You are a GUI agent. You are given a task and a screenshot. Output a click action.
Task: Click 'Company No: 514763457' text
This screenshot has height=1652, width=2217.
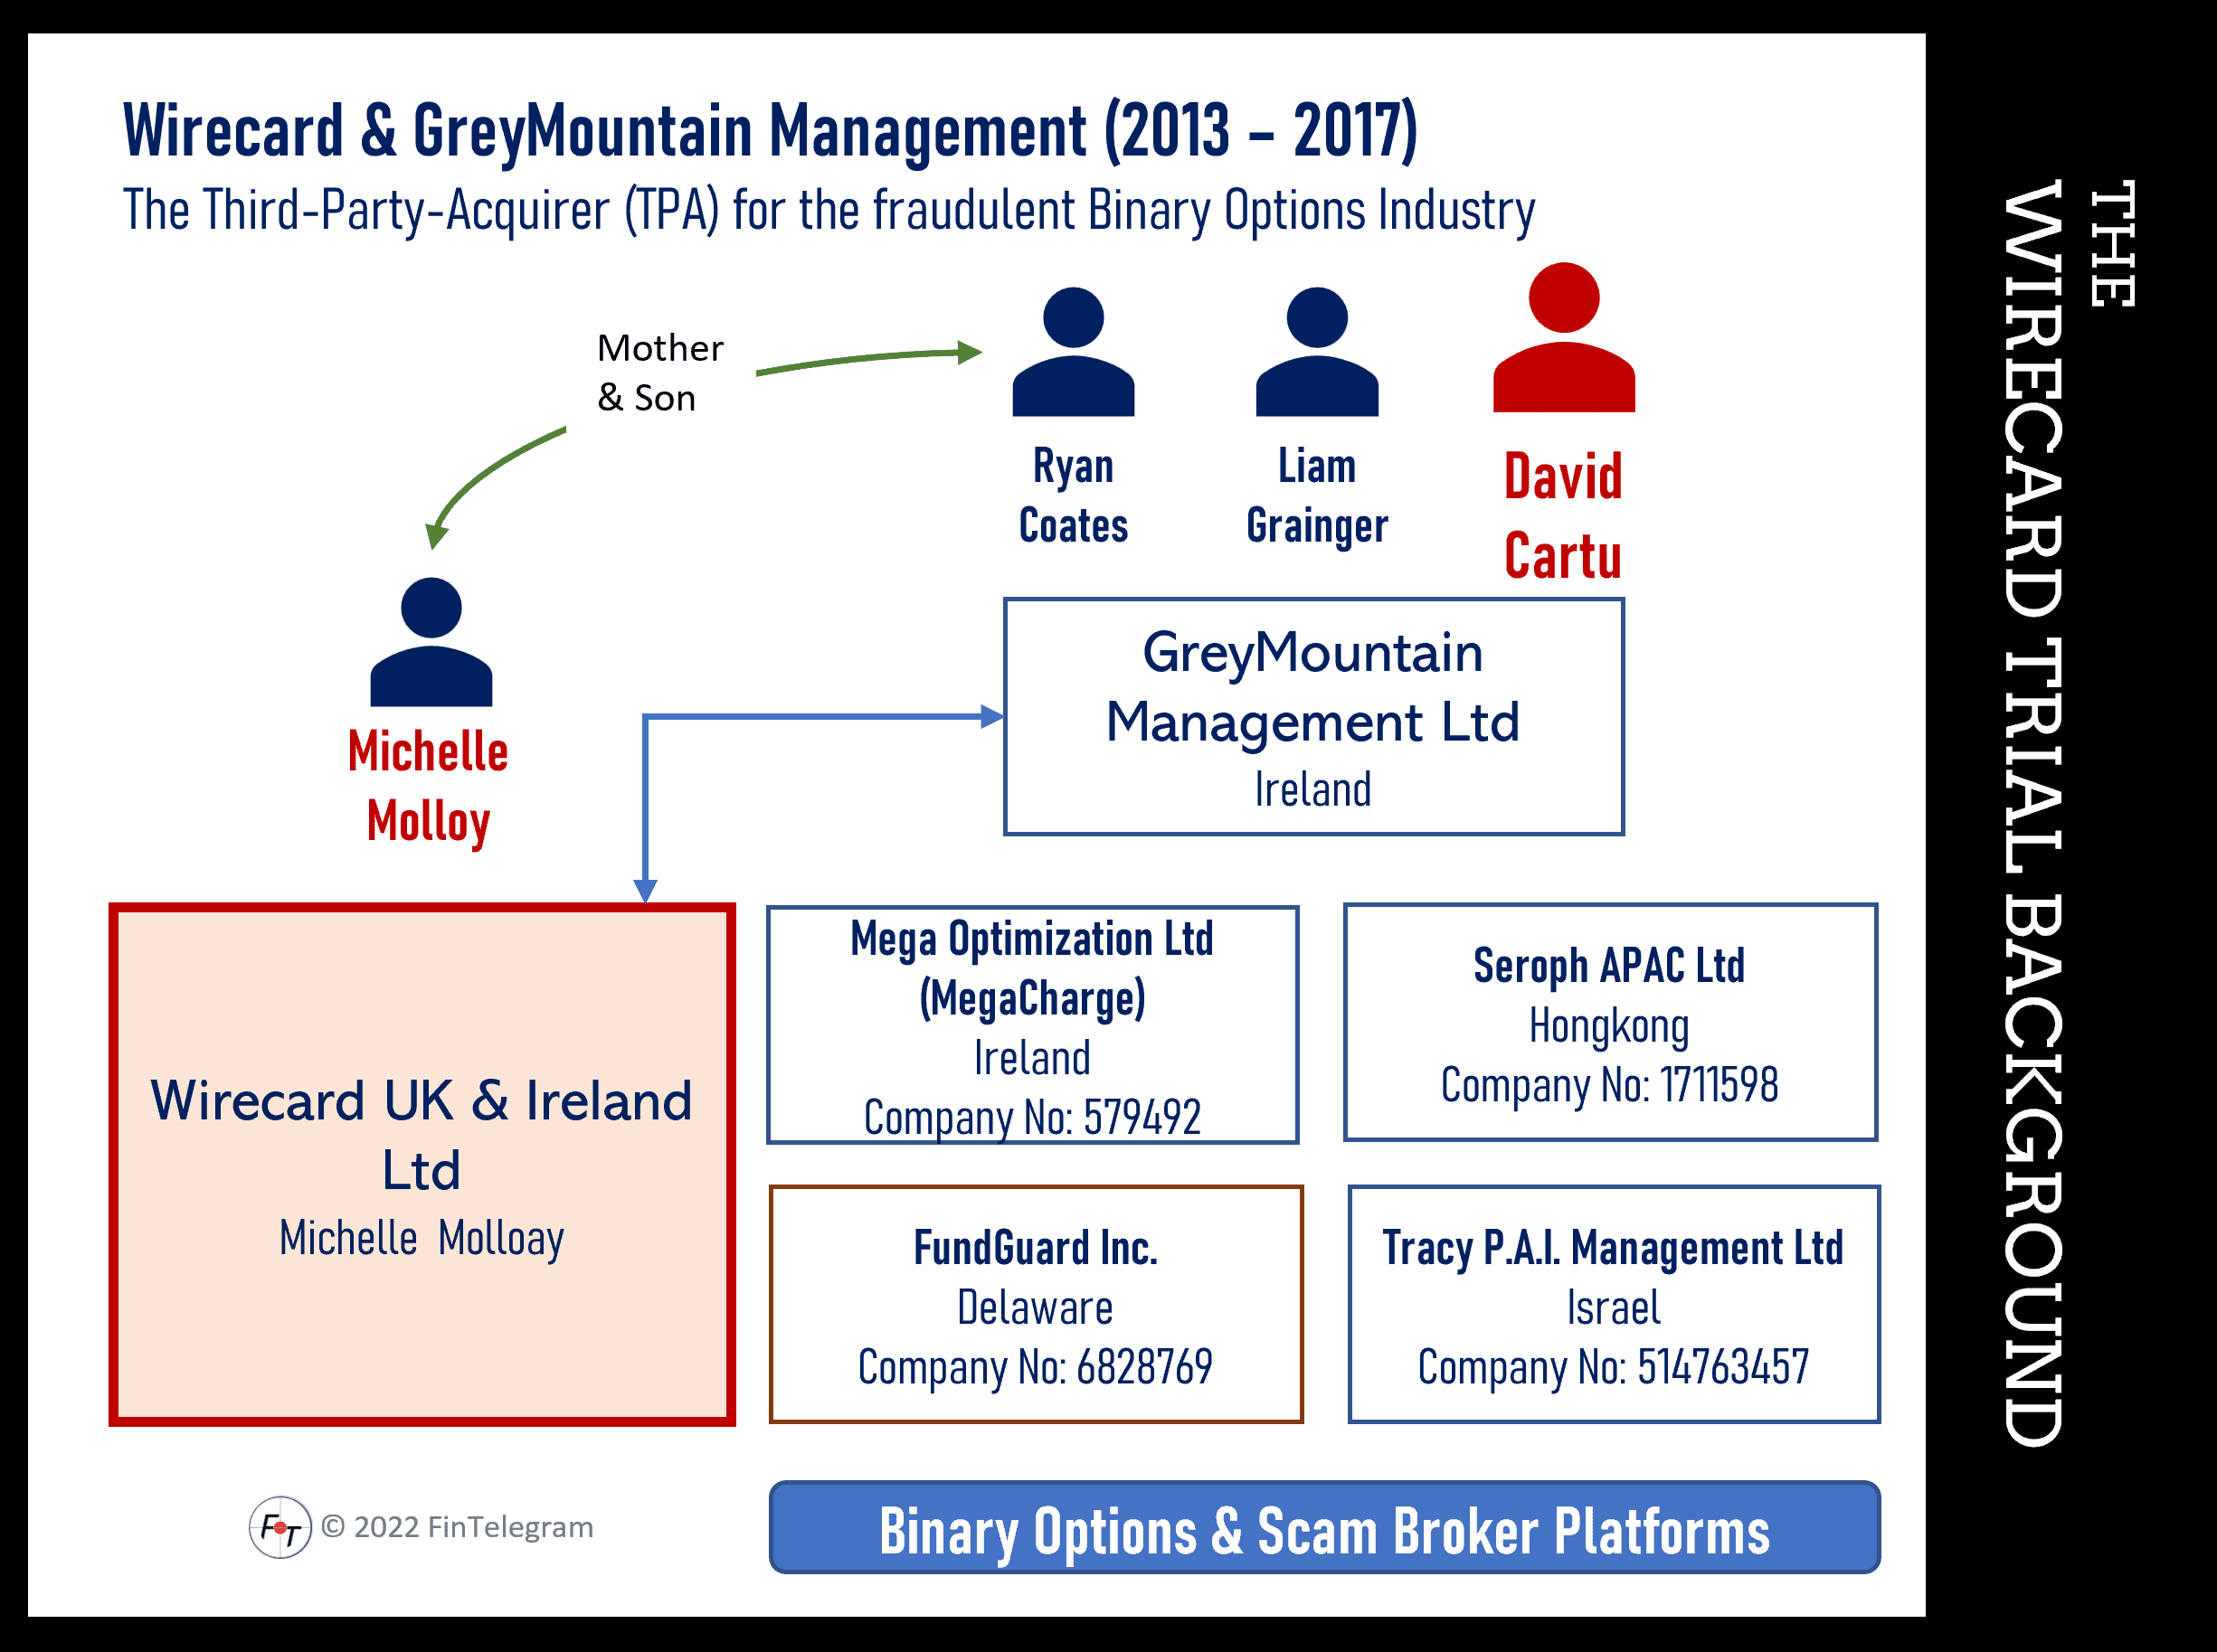1614,1367
